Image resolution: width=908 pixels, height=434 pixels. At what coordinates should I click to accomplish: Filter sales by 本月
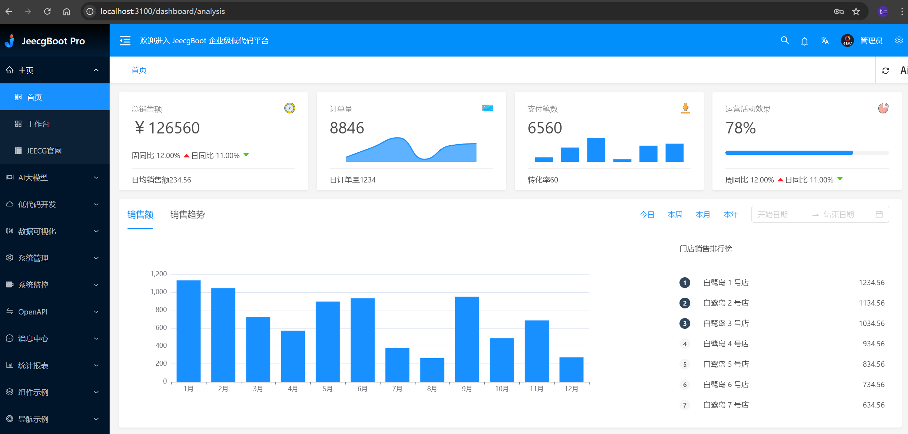click(x=703, y=214)
